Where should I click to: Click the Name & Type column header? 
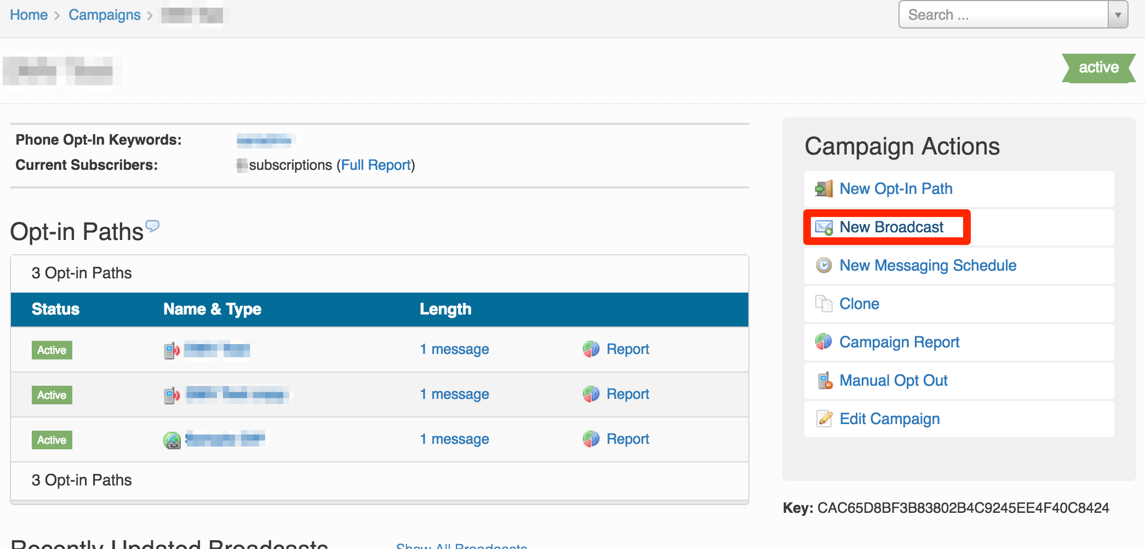212,309
